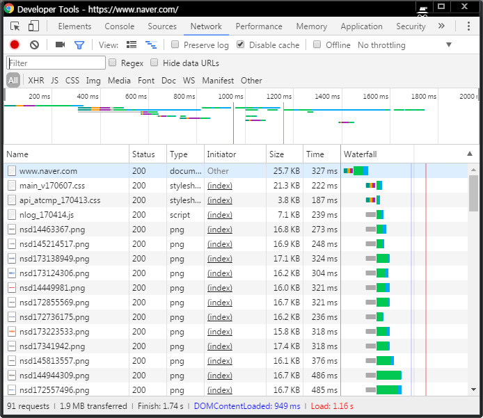Toggle the waterfall overview view icon
Screen dimensions: 483x418
point(150,45)
